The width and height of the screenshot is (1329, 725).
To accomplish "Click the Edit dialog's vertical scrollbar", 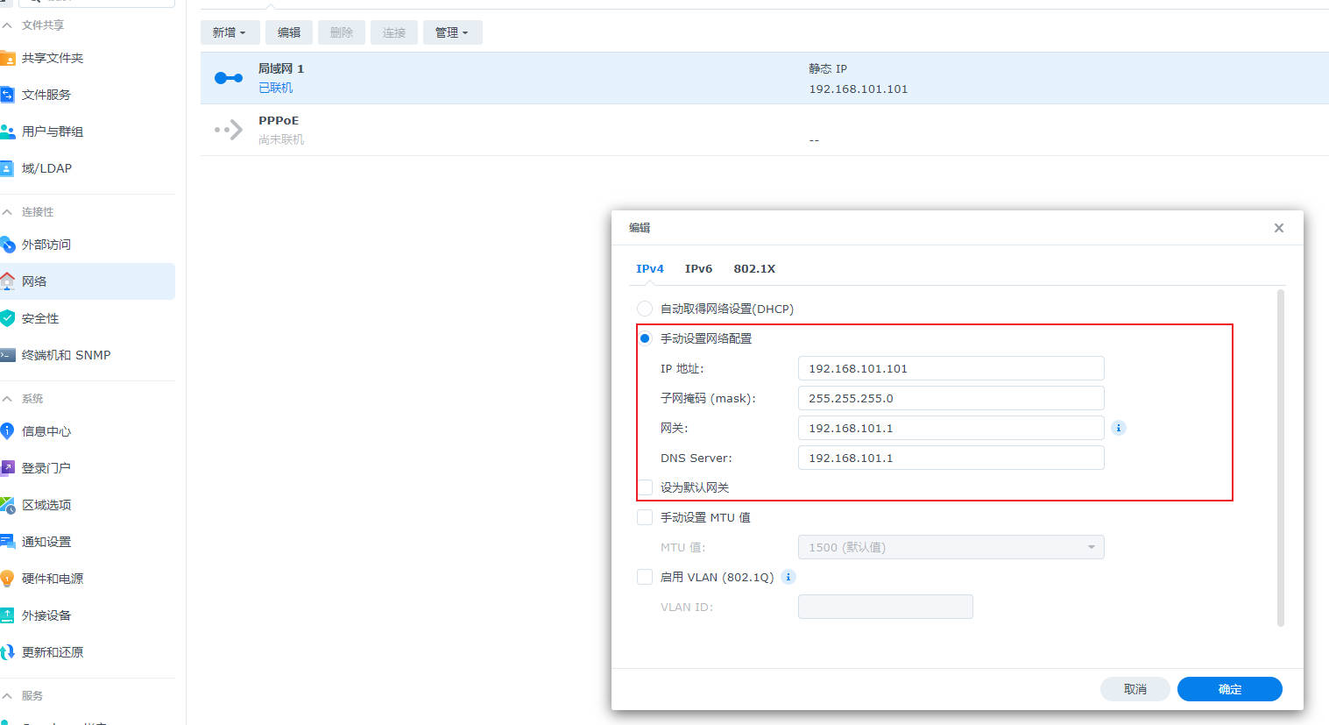I will [1281, 458].
